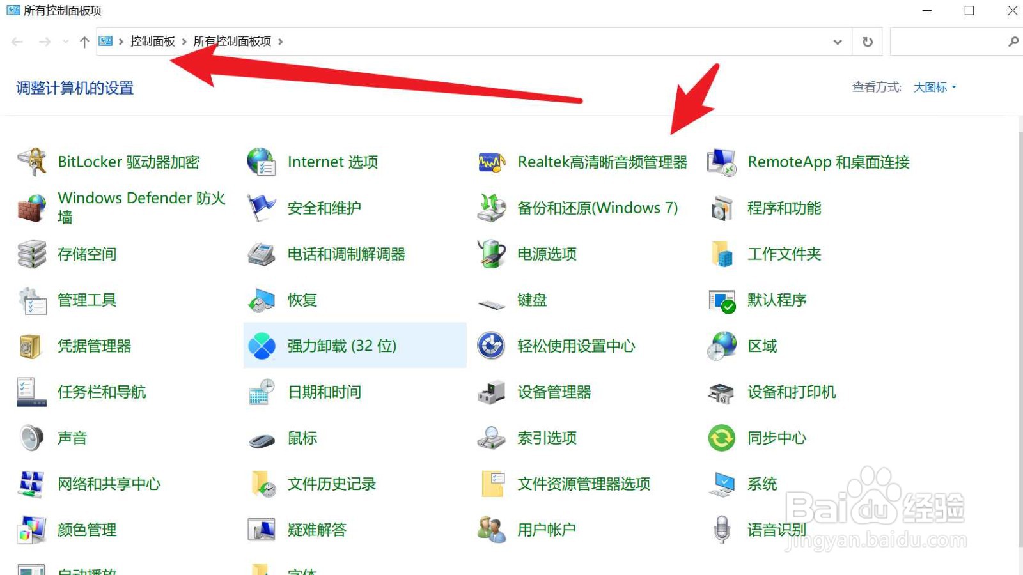Open the 轻松使用设置中心 icon

[492, 346]
